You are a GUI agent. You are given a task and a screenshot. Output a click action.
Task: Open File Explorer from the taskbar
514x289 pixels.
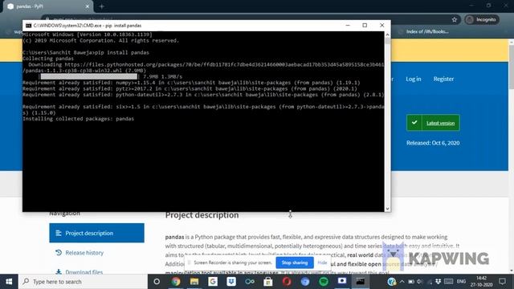pyautogui.click(x=194, y=282)
